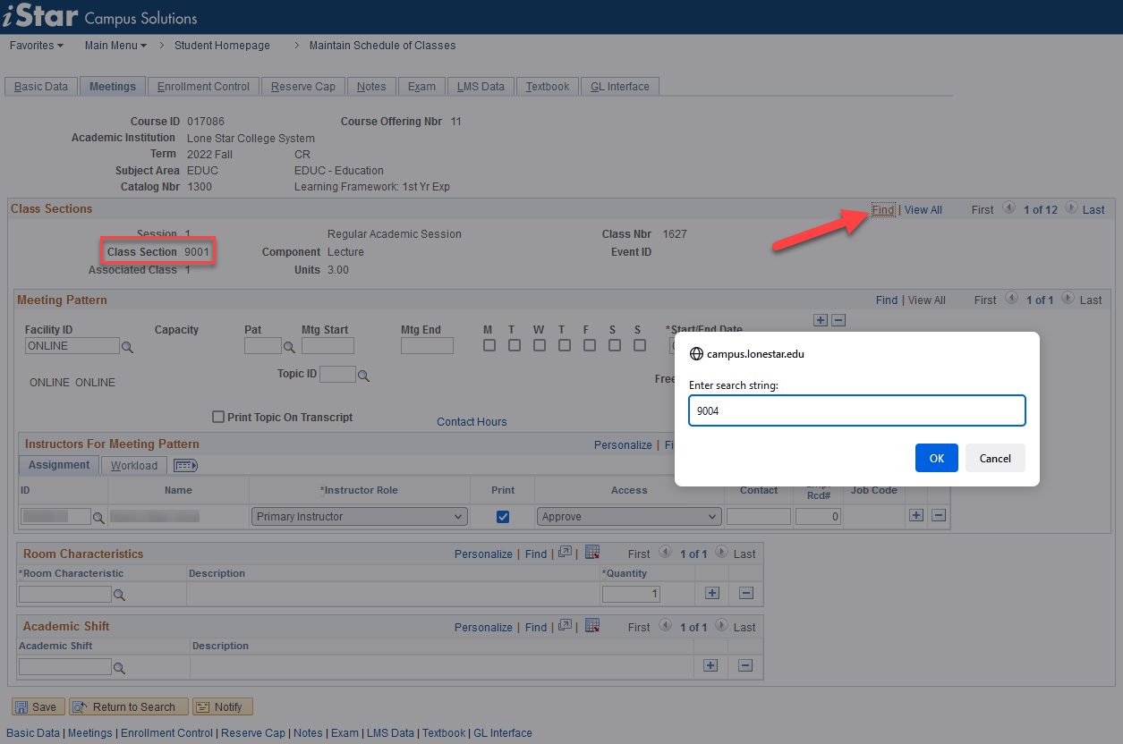Open Room Characteristics grid in new window
The height and width of the screenshot is (744, 1123).
coord(565,553)
